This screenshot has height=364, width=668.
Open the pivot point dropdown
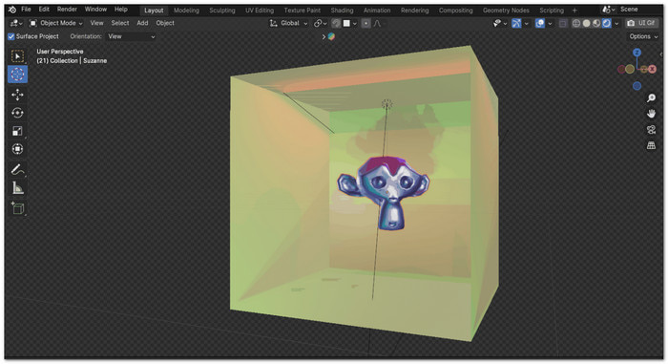click(320, 24)
